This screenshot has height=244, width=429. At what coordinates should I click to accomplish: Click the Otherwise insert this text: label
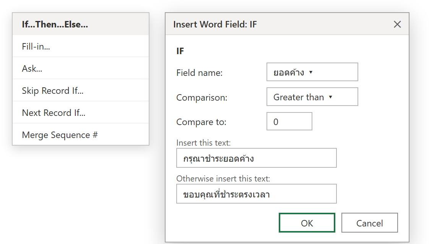tap(223, 178)
